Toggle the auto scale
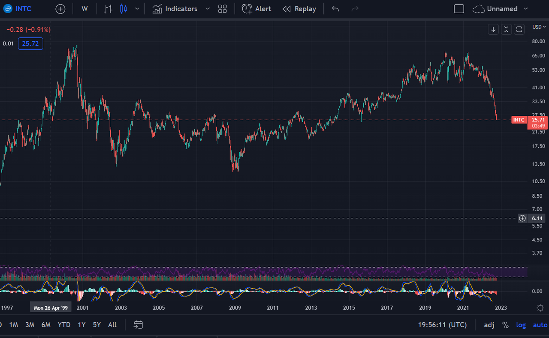This screenshot has height=338, width=549. pos(540,325)
